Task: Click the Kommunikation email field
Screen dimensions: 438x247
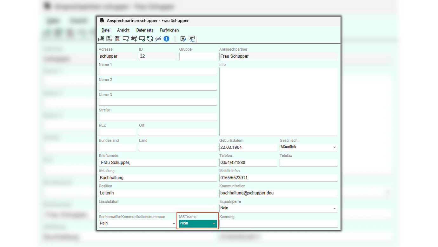Action: (x=278, y=193)
